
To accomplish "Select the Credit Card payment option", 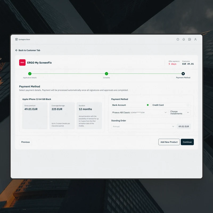I will click(x=171, y=105).
